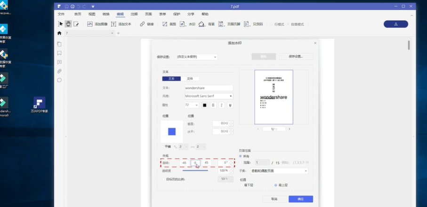The image size is (427, 207).
Task: Toggle italic I for watermark text
Action: (x=222, y=105)
